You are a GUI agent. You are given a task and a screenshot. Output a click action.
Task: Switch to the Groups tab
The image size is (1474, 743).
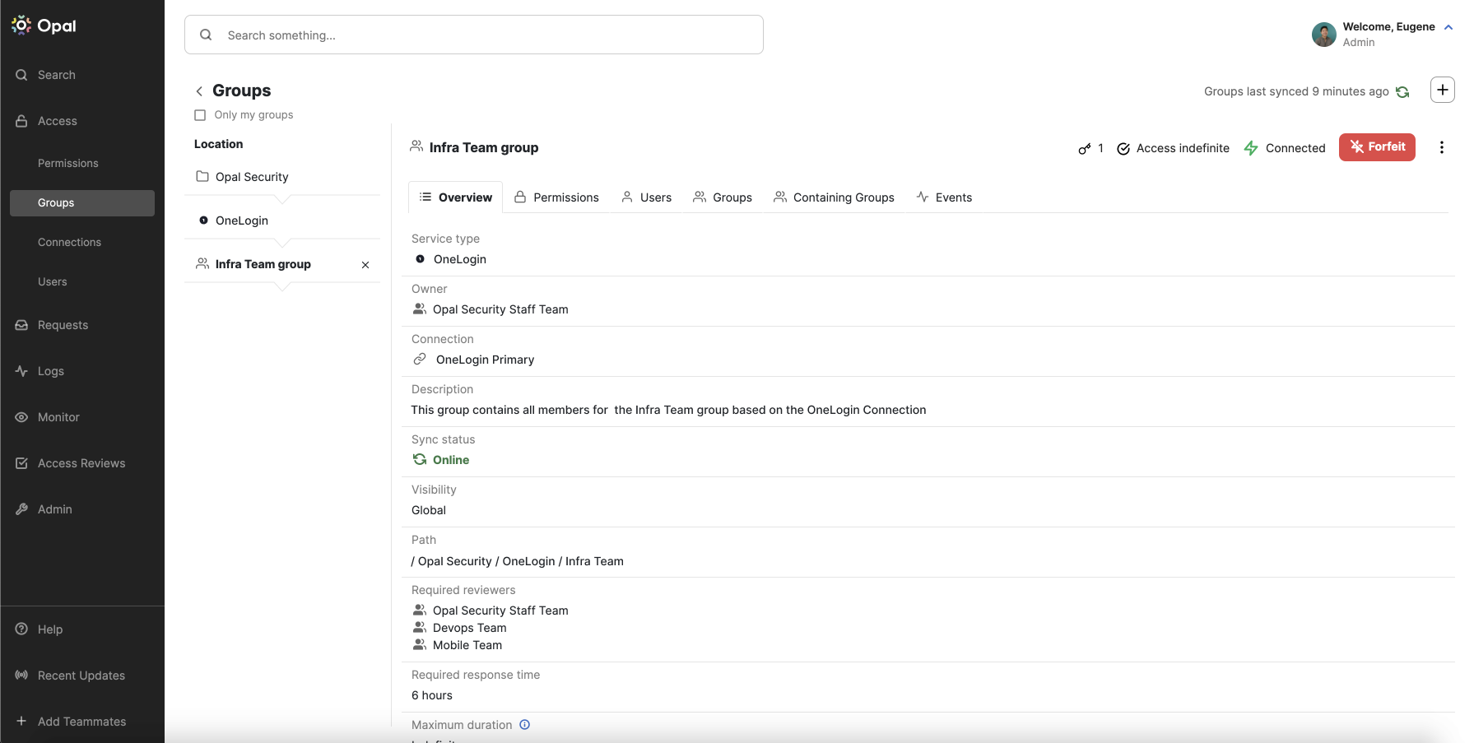tap(723, 197)
